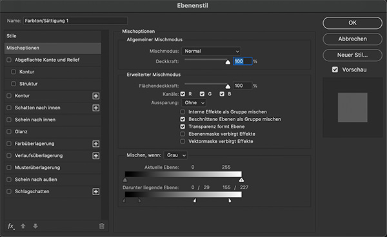Image resolution: width=387 pixels, height=237 pixels.
Task: Click Darunter liegende Ebene 227 split handle
Action: (230, 200)
